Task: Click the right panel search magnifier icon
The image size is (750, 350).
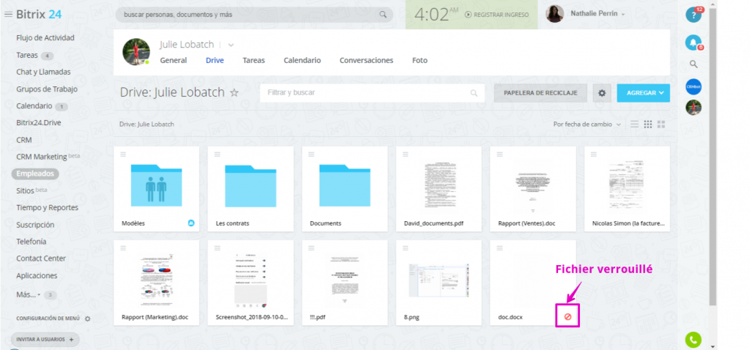Action: (x=694, y=64)
